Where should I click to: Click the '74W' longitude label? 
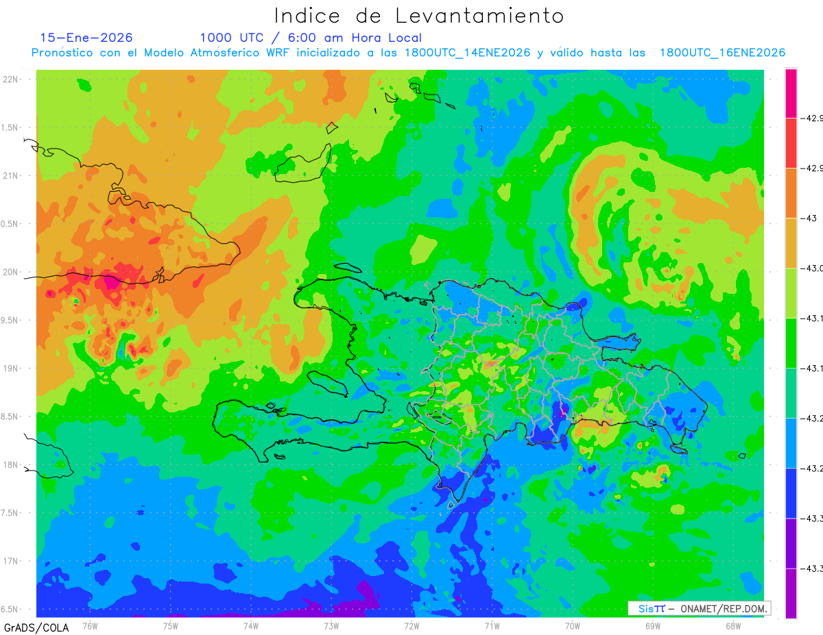[250, 625]
